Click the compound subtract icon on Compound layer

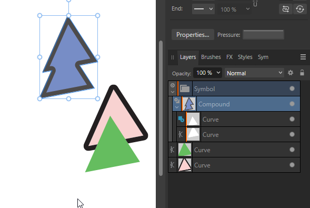pos(177,101)
